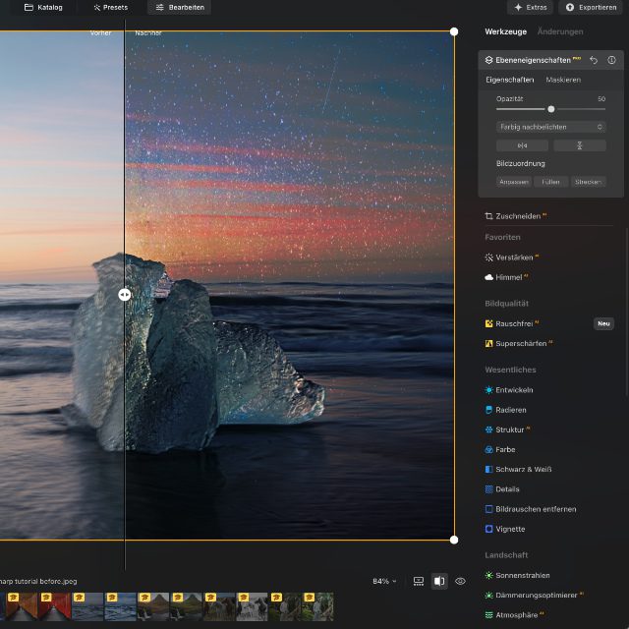629x629 pixels.
Task: Open the Farbig nachbelichten blend mode dropdown
Action: pyautogui.click(x=550, y=127)
